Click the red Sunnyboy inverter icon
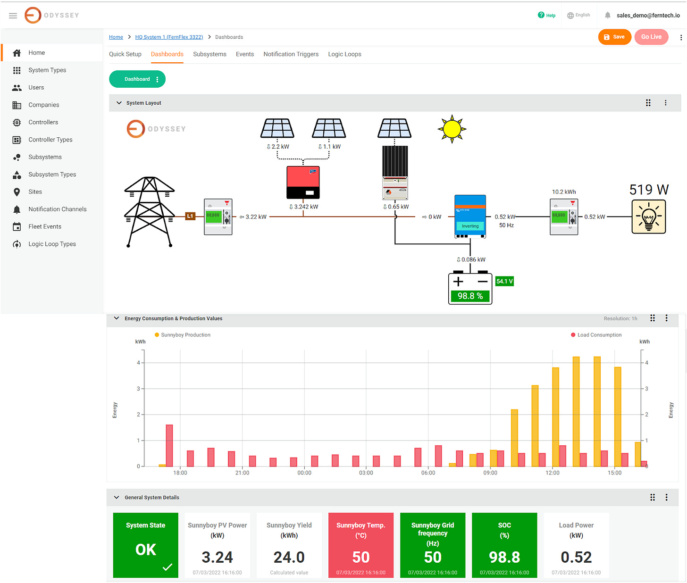This screenshot has height=583, width=687. [x=303, y=183]
